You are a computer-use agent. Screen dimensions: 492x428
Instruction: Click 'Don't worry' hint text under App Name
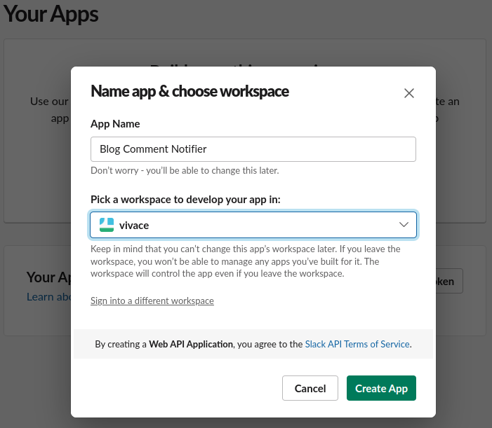185,171
